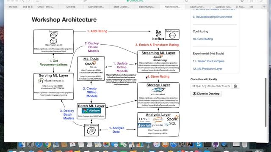
Task: Switch to the 'End-to-E' tab
Action: click(x=28, y=7)
